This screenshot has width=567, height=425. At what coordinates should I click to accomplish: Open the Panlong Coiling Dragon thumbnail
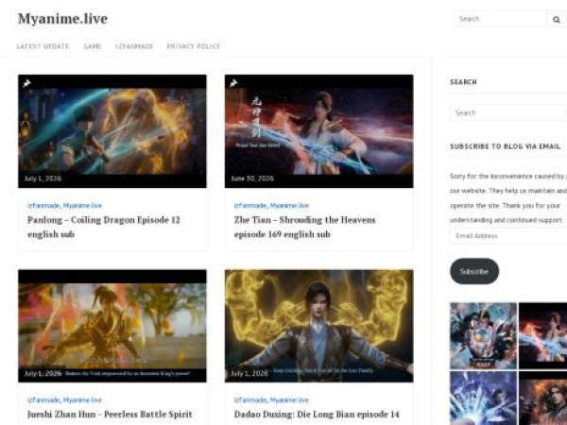(x=112, y=131)
